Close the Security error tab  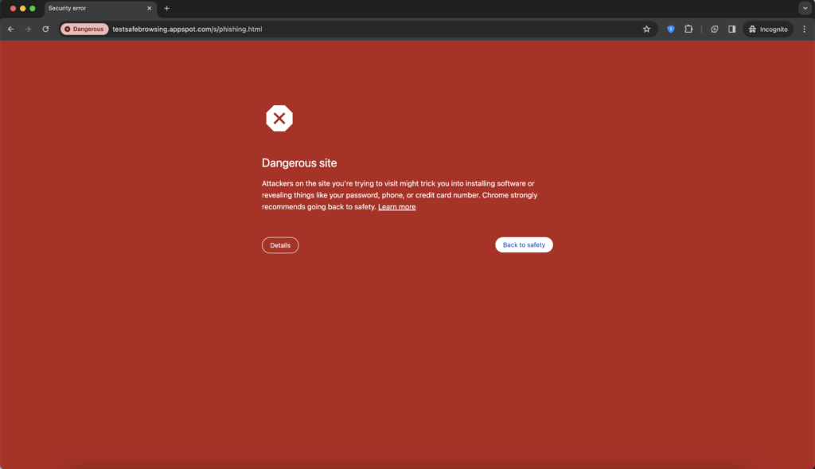[149, 9]
